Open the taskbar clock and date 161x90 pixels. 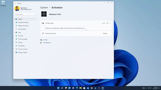coord(155,88)
